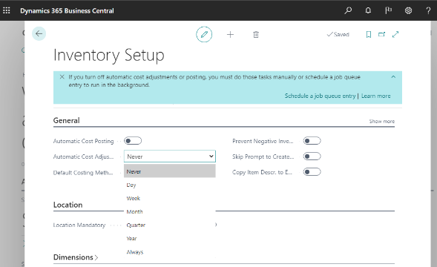Collapse the notification with the chevron
The image size is (437, 267).
(393, 76)
